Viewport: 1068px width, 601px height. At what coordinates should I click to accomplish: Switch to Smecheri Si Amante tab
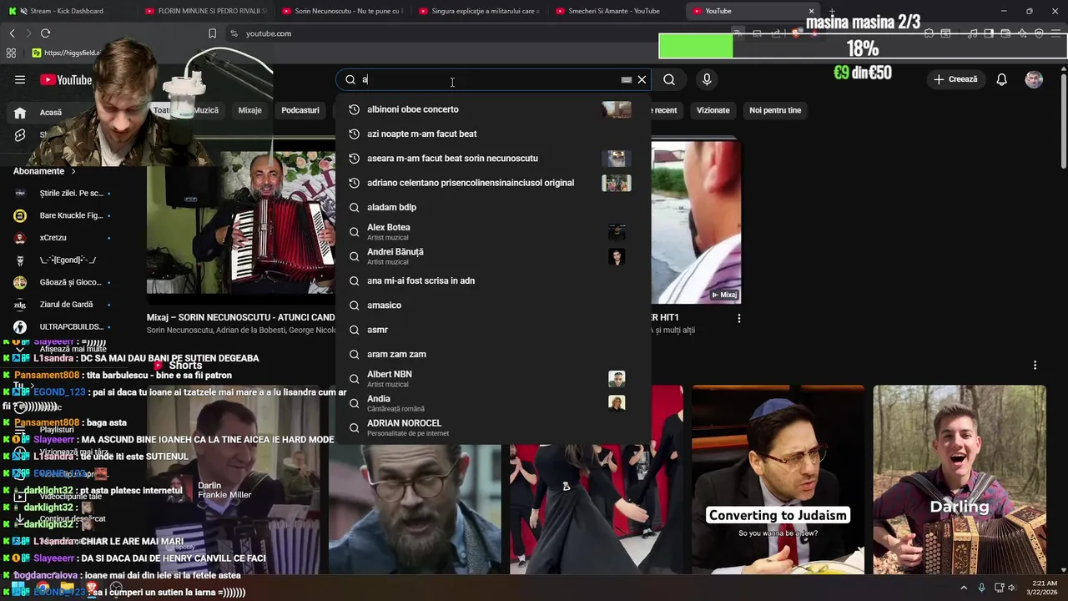(x=613, y=11)
